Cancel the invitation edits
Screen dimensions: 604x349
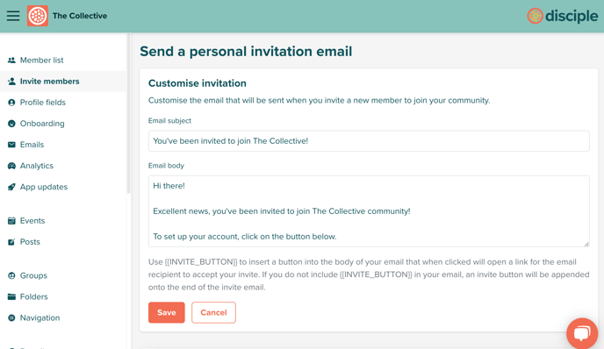tap(213, 312)
